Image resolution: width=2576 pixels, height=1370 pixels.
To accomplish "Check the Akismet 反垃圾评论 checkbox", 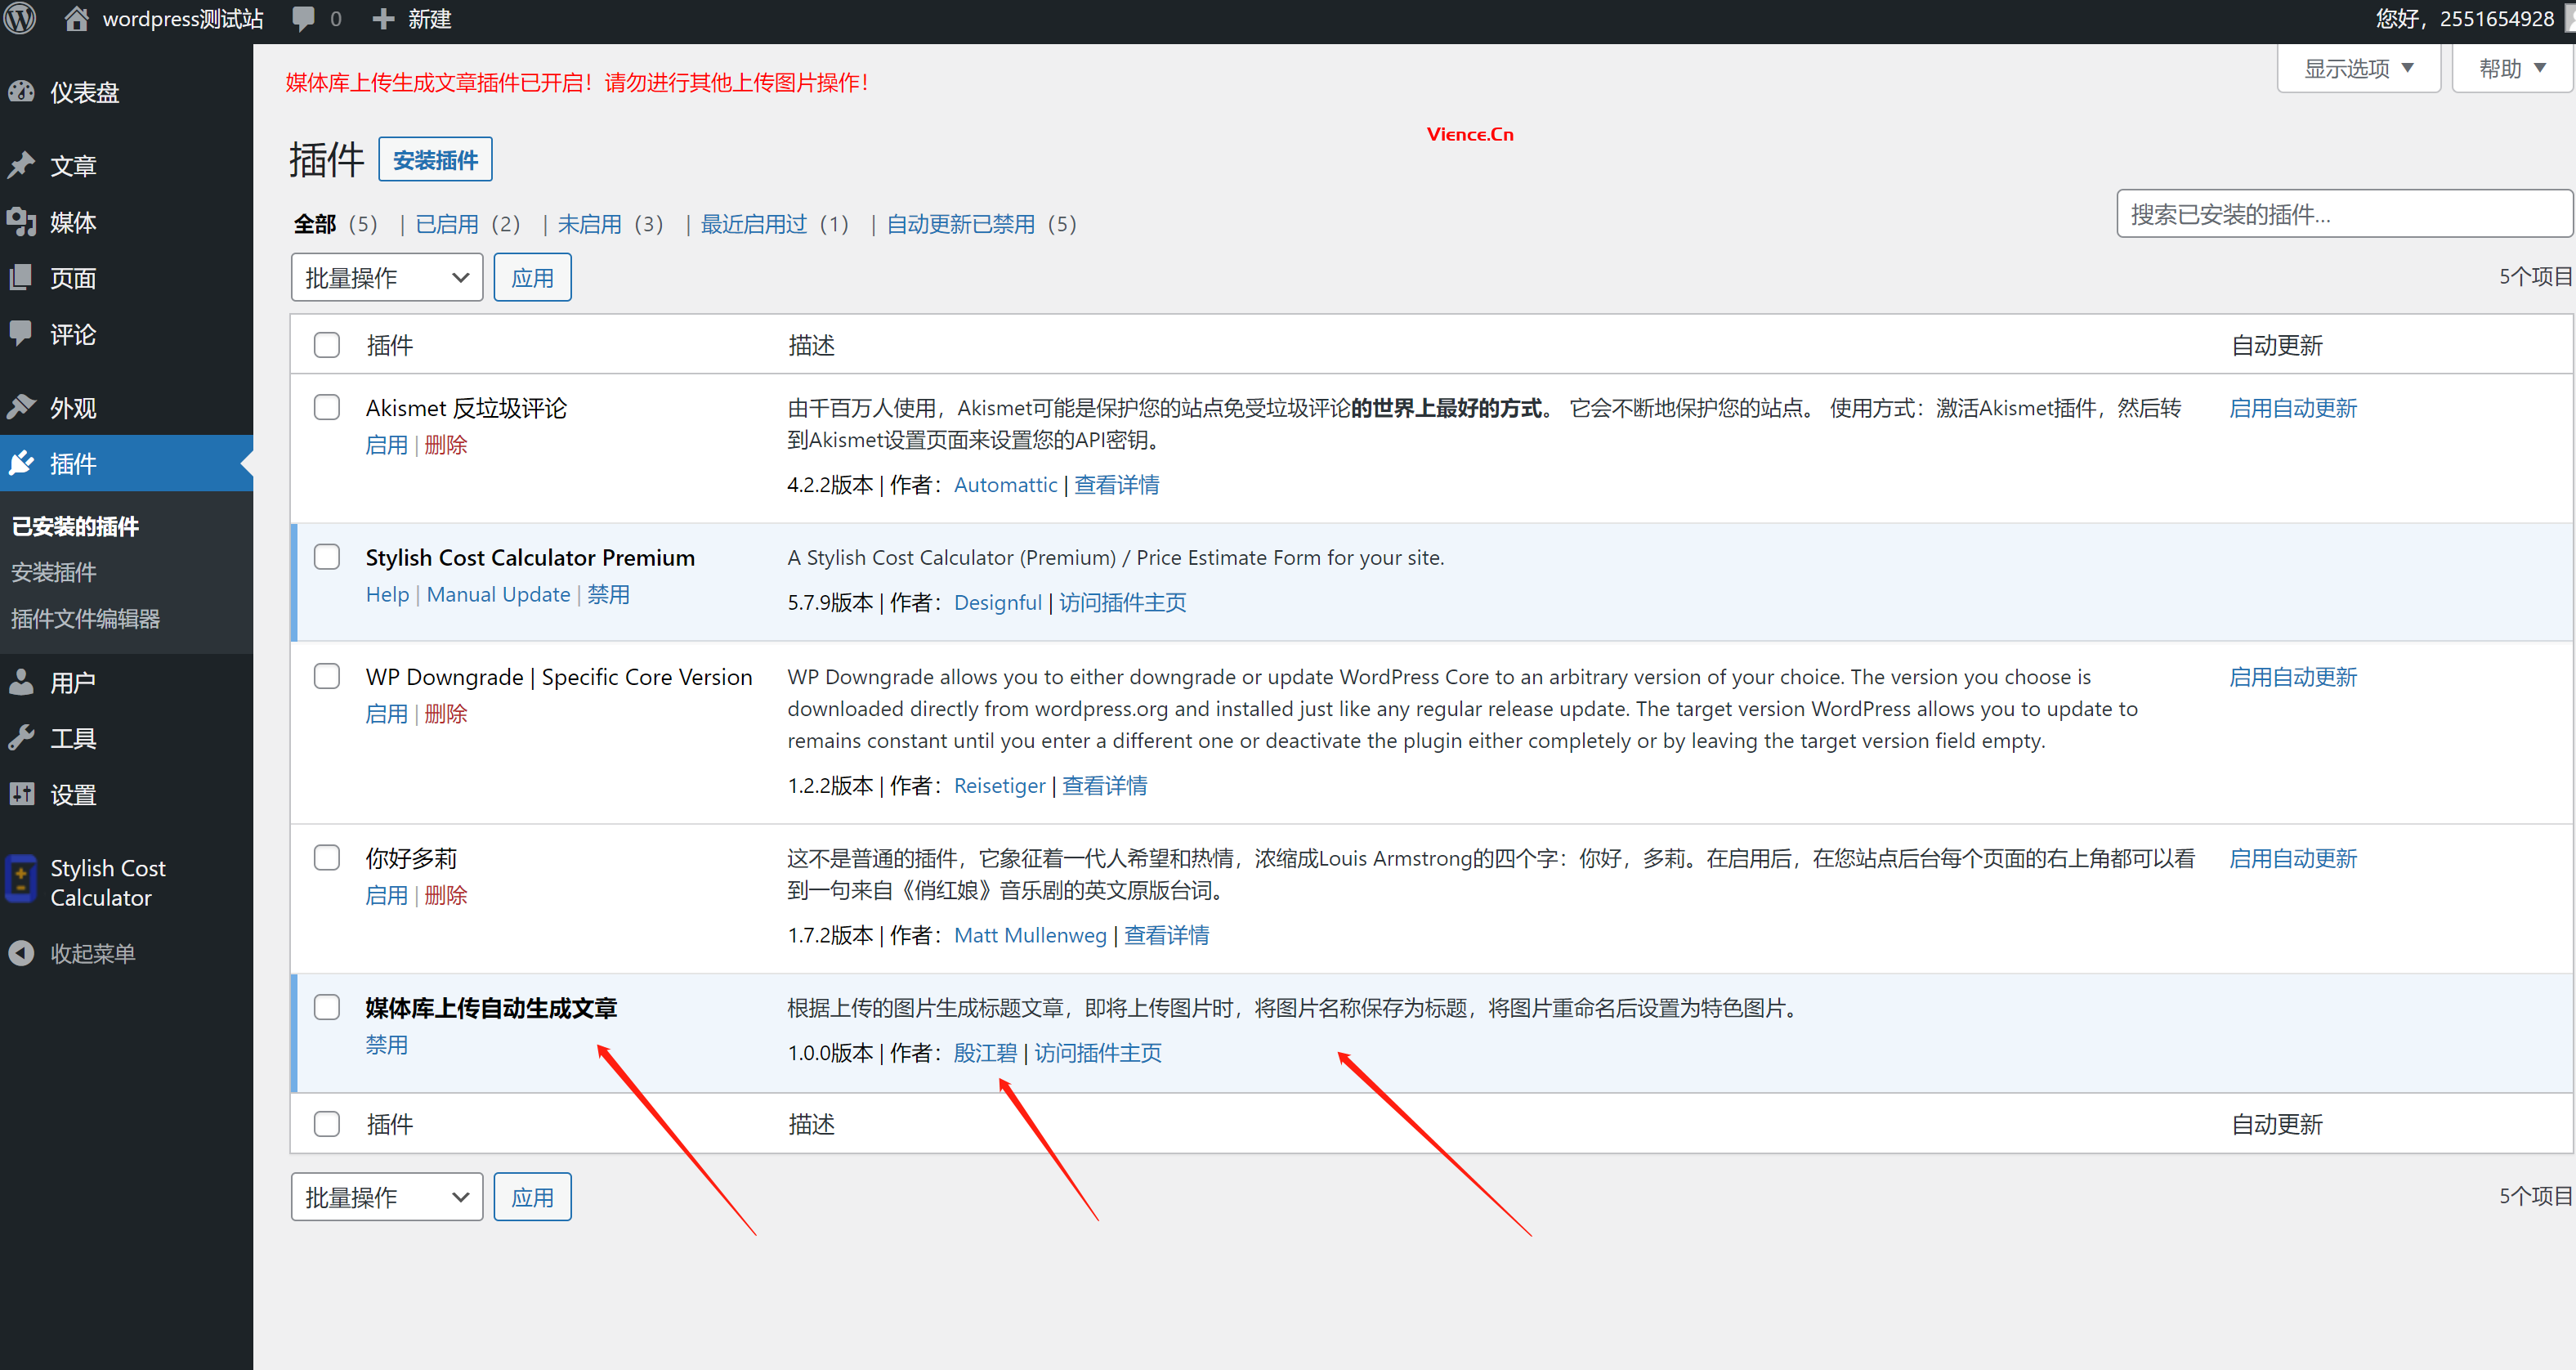I will 327,407.
